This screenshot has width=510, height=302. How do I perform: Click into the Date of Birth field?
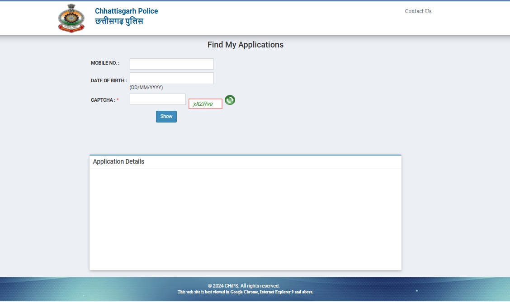171,78
